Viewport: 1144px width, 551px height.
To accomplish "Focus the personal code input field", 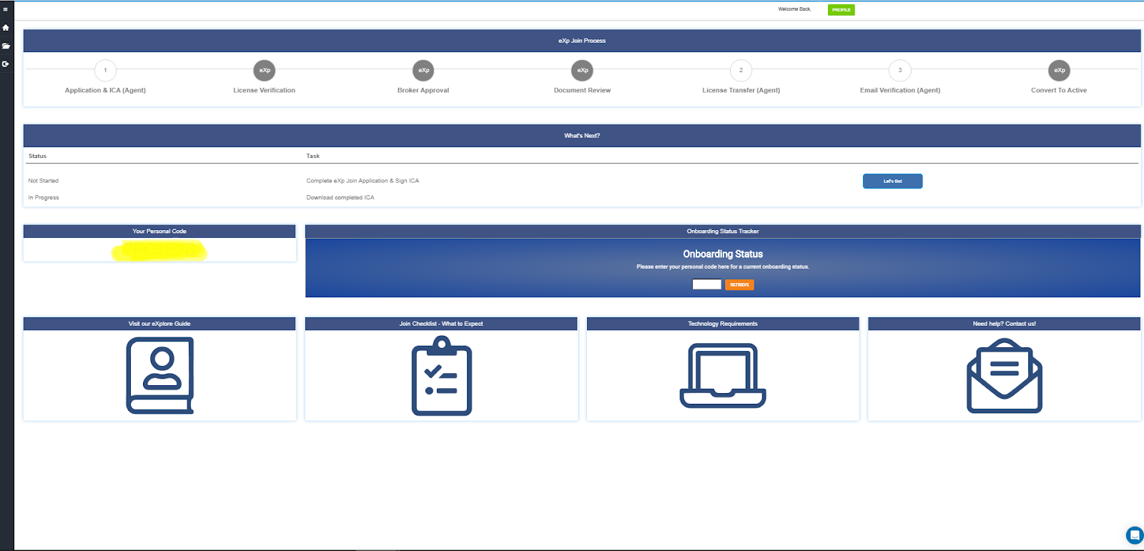I will coord(707,284).
